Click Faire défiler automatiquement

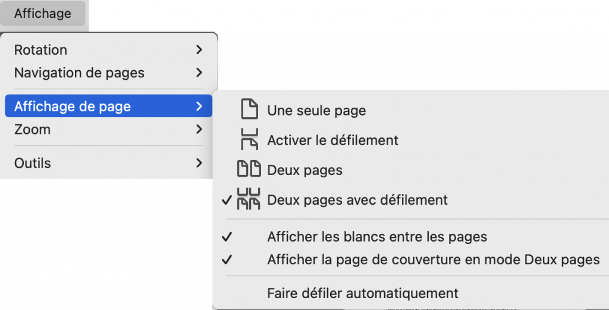pos(363,293)
